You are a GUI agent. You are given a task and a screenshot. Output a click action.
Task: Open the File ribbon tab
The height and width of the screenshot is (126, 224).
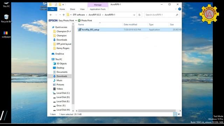pyautogui.click(x=52, y=9)
